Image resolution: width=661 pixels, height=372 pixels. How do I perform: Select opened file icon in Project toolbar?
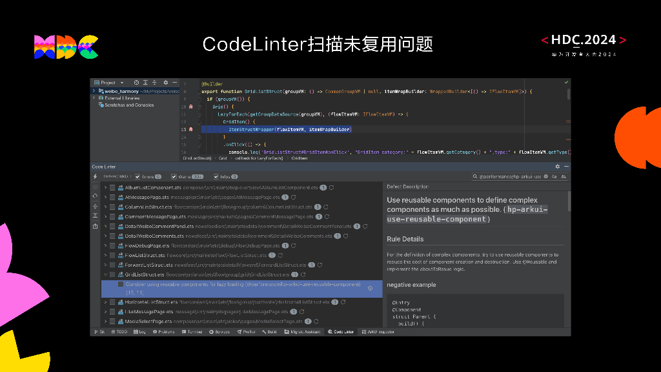[136, 82]
